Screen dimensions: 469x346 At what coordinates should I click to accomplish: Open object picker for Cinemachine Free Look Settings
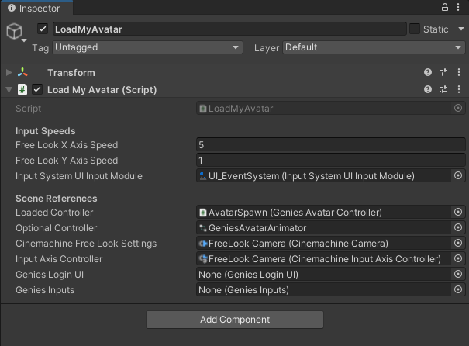pyautogui.click(x=458, y=244)
